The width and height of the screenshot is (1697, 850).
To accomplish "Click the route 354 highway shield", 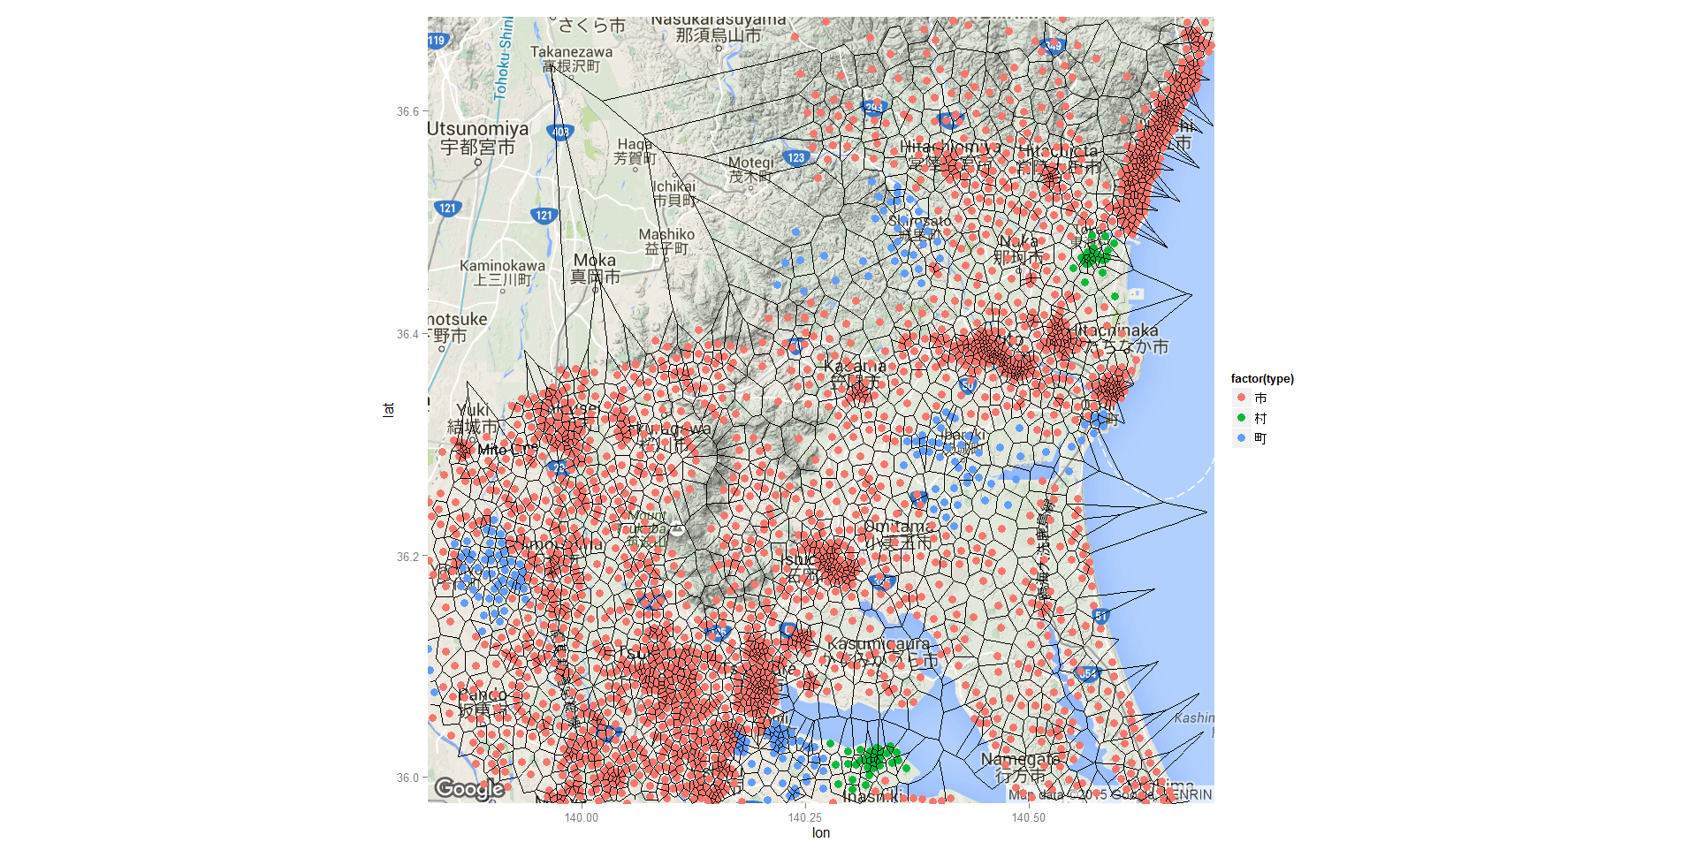I will click(x=1086, y=673).
